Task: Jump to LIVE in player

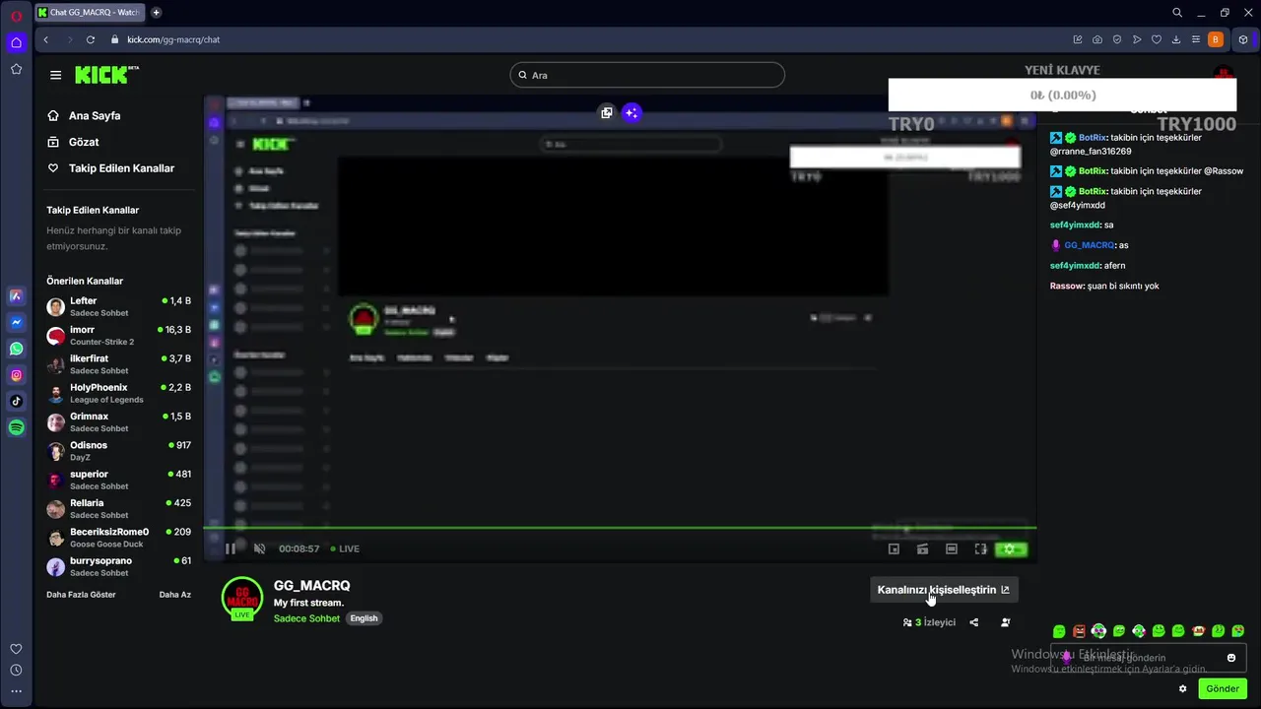Action: pos(345,548)
